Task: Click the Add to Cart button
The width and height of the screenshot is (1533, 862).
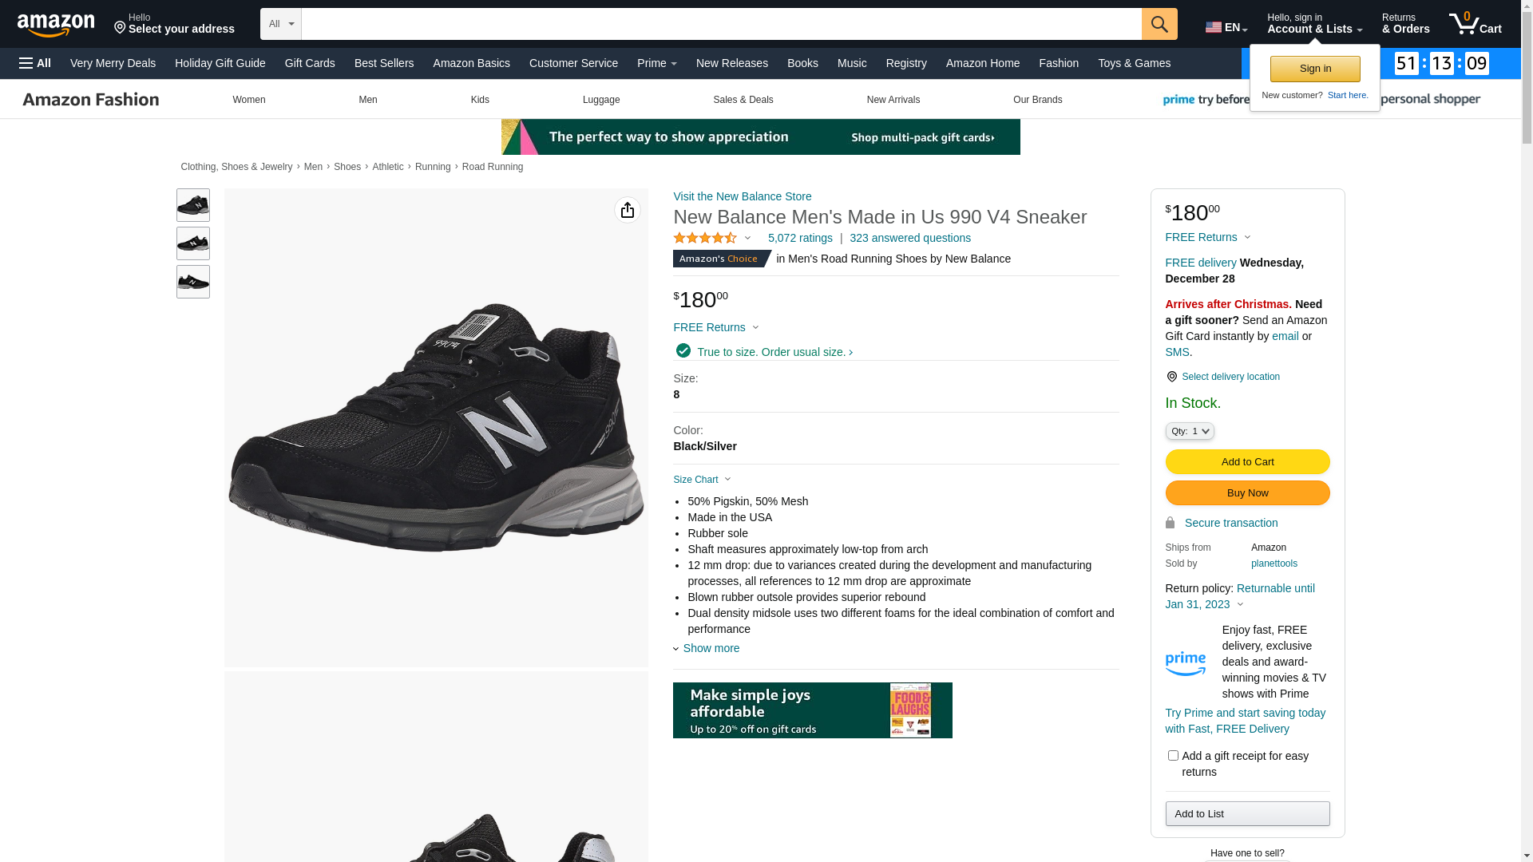Action: (1247, 461)
